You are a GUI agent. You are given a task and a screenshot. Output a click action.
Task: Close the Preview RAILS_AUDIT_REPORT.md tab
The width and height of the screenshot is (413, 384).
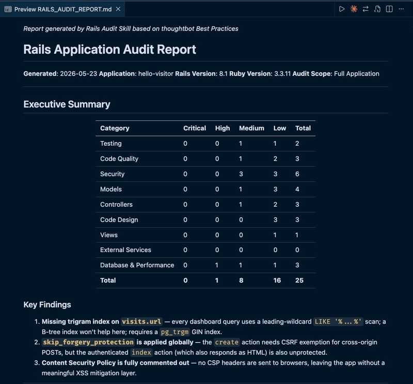118,9
